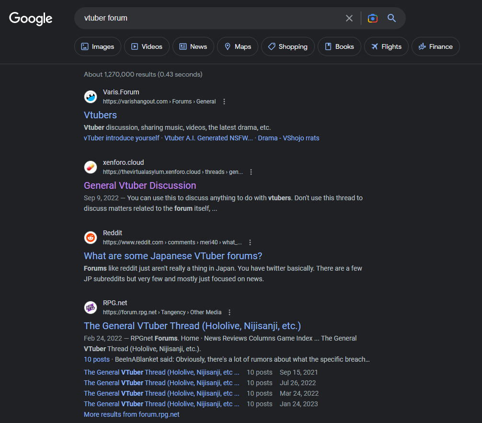Switch to Flights results tab
Image resolution: width=482 pixels, height=423 pixels.
pos(386,46)
